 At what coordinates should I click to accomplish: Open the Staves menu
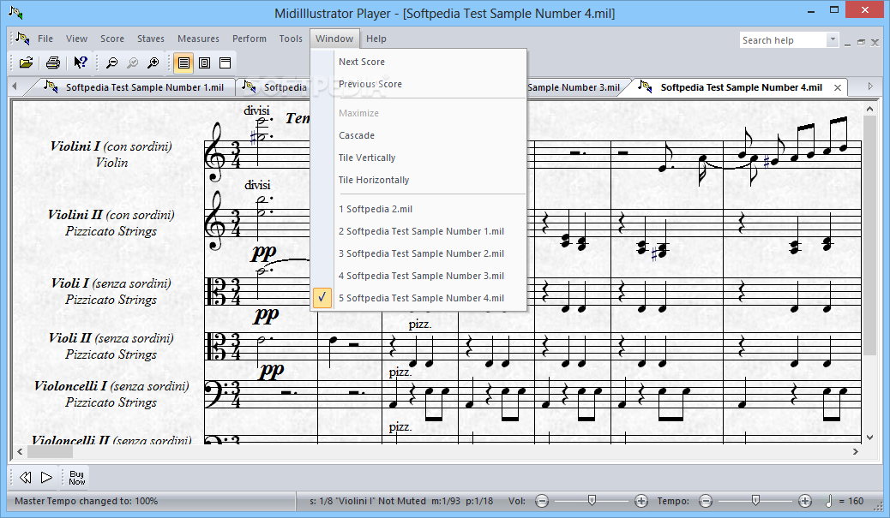(151, 39)
